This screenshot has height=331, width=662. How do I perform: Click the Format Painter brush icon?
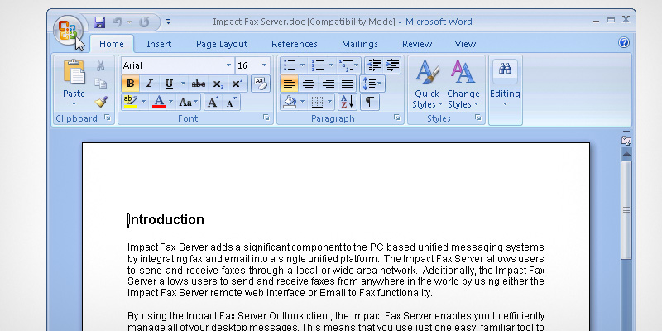pyautogui.click(x=100, y=101)
